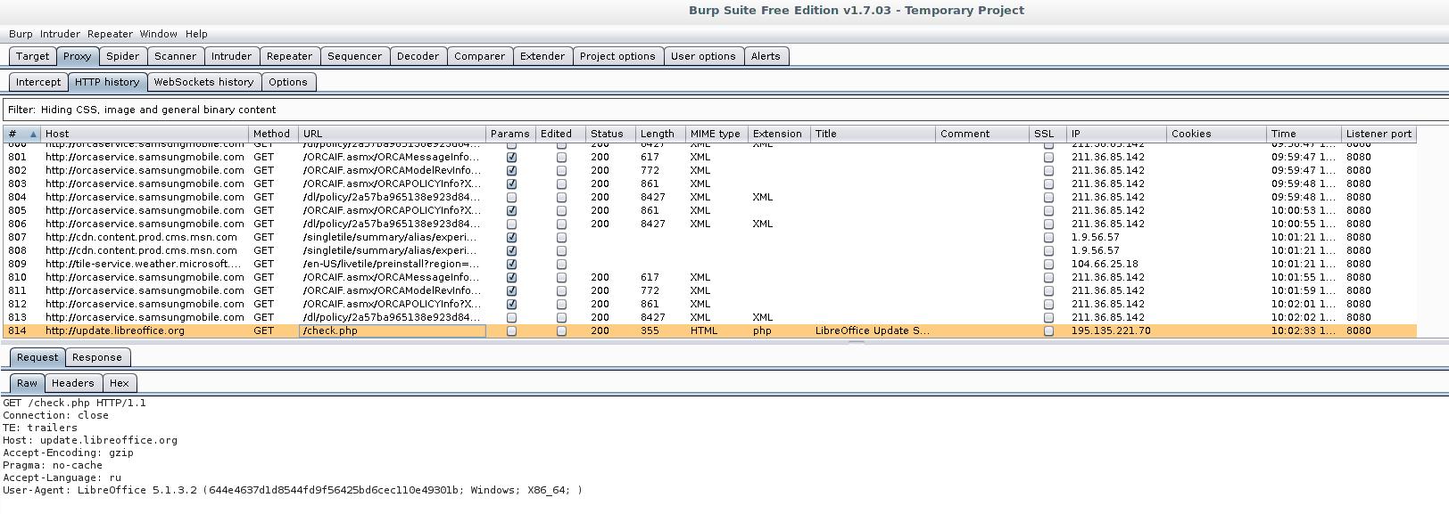Switch to the Scanner tab

pos(175,56)
